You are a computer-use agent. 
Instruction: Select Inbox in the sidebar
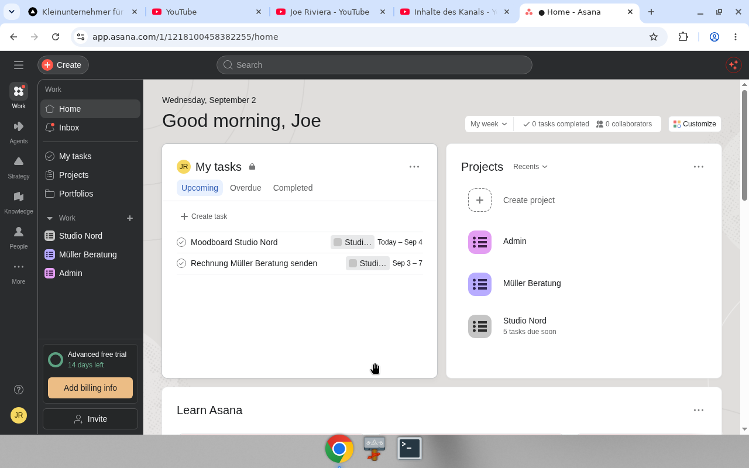point(90,128)
